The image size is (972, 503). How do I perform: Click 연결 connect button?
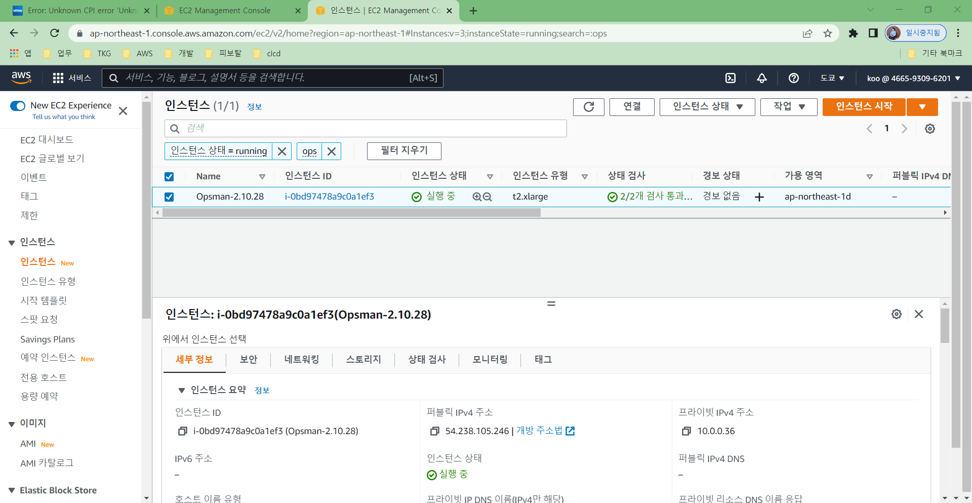pyautogui.click(x=632, y=107)
